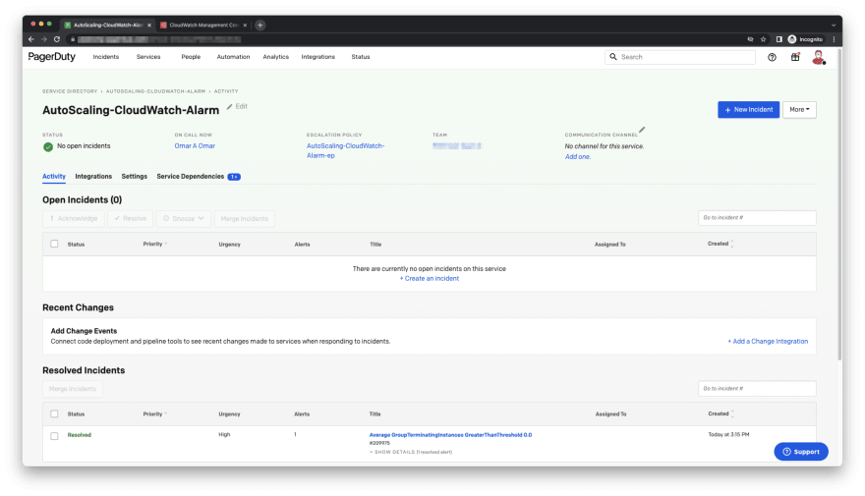Click the browser forward arrow
This screenshot has height=496, width=865.
tap(44, 39)
